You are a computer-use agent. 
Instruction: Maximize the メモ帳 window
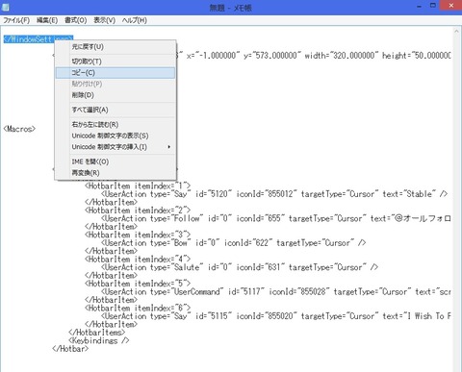coord(433,6)
